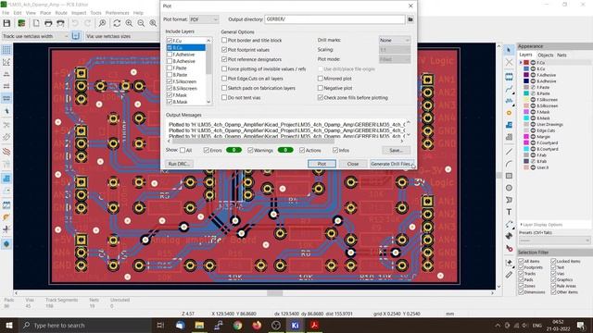
Task: Toggle Footprints in Selection Filter
Action: (x=521, y=267)
